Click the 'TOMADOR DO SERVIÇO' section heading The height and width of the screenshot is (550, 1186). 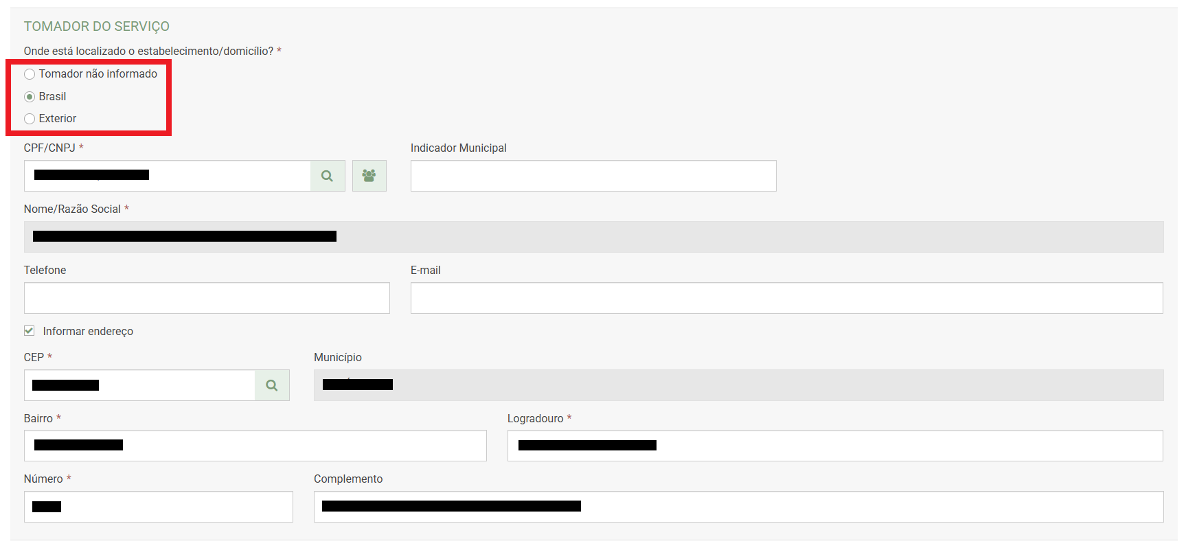point(97,27)
